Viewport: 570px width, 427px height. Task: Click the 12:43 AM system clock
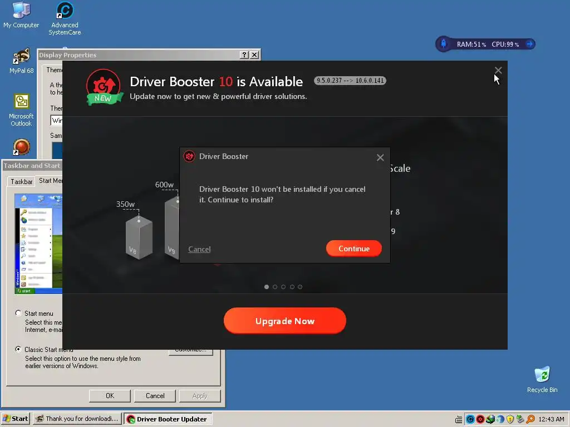click(551, 419)
